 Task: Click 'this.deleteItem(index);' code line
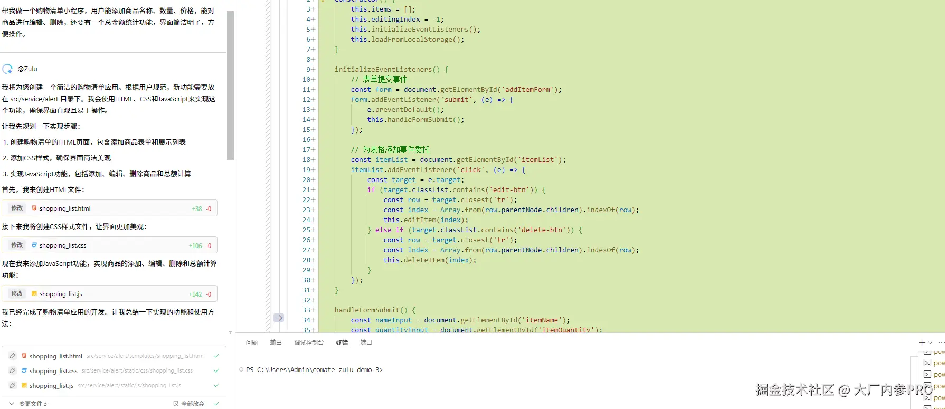click(x=430, y=260)
